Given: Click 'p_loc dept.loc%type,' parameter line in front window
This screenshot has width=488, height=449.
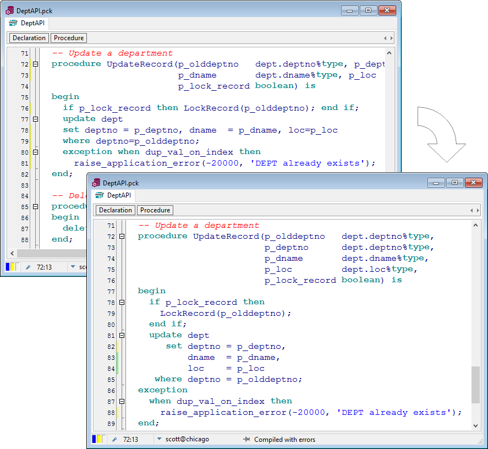Looking at the screenshot, I should pos(341,269).
